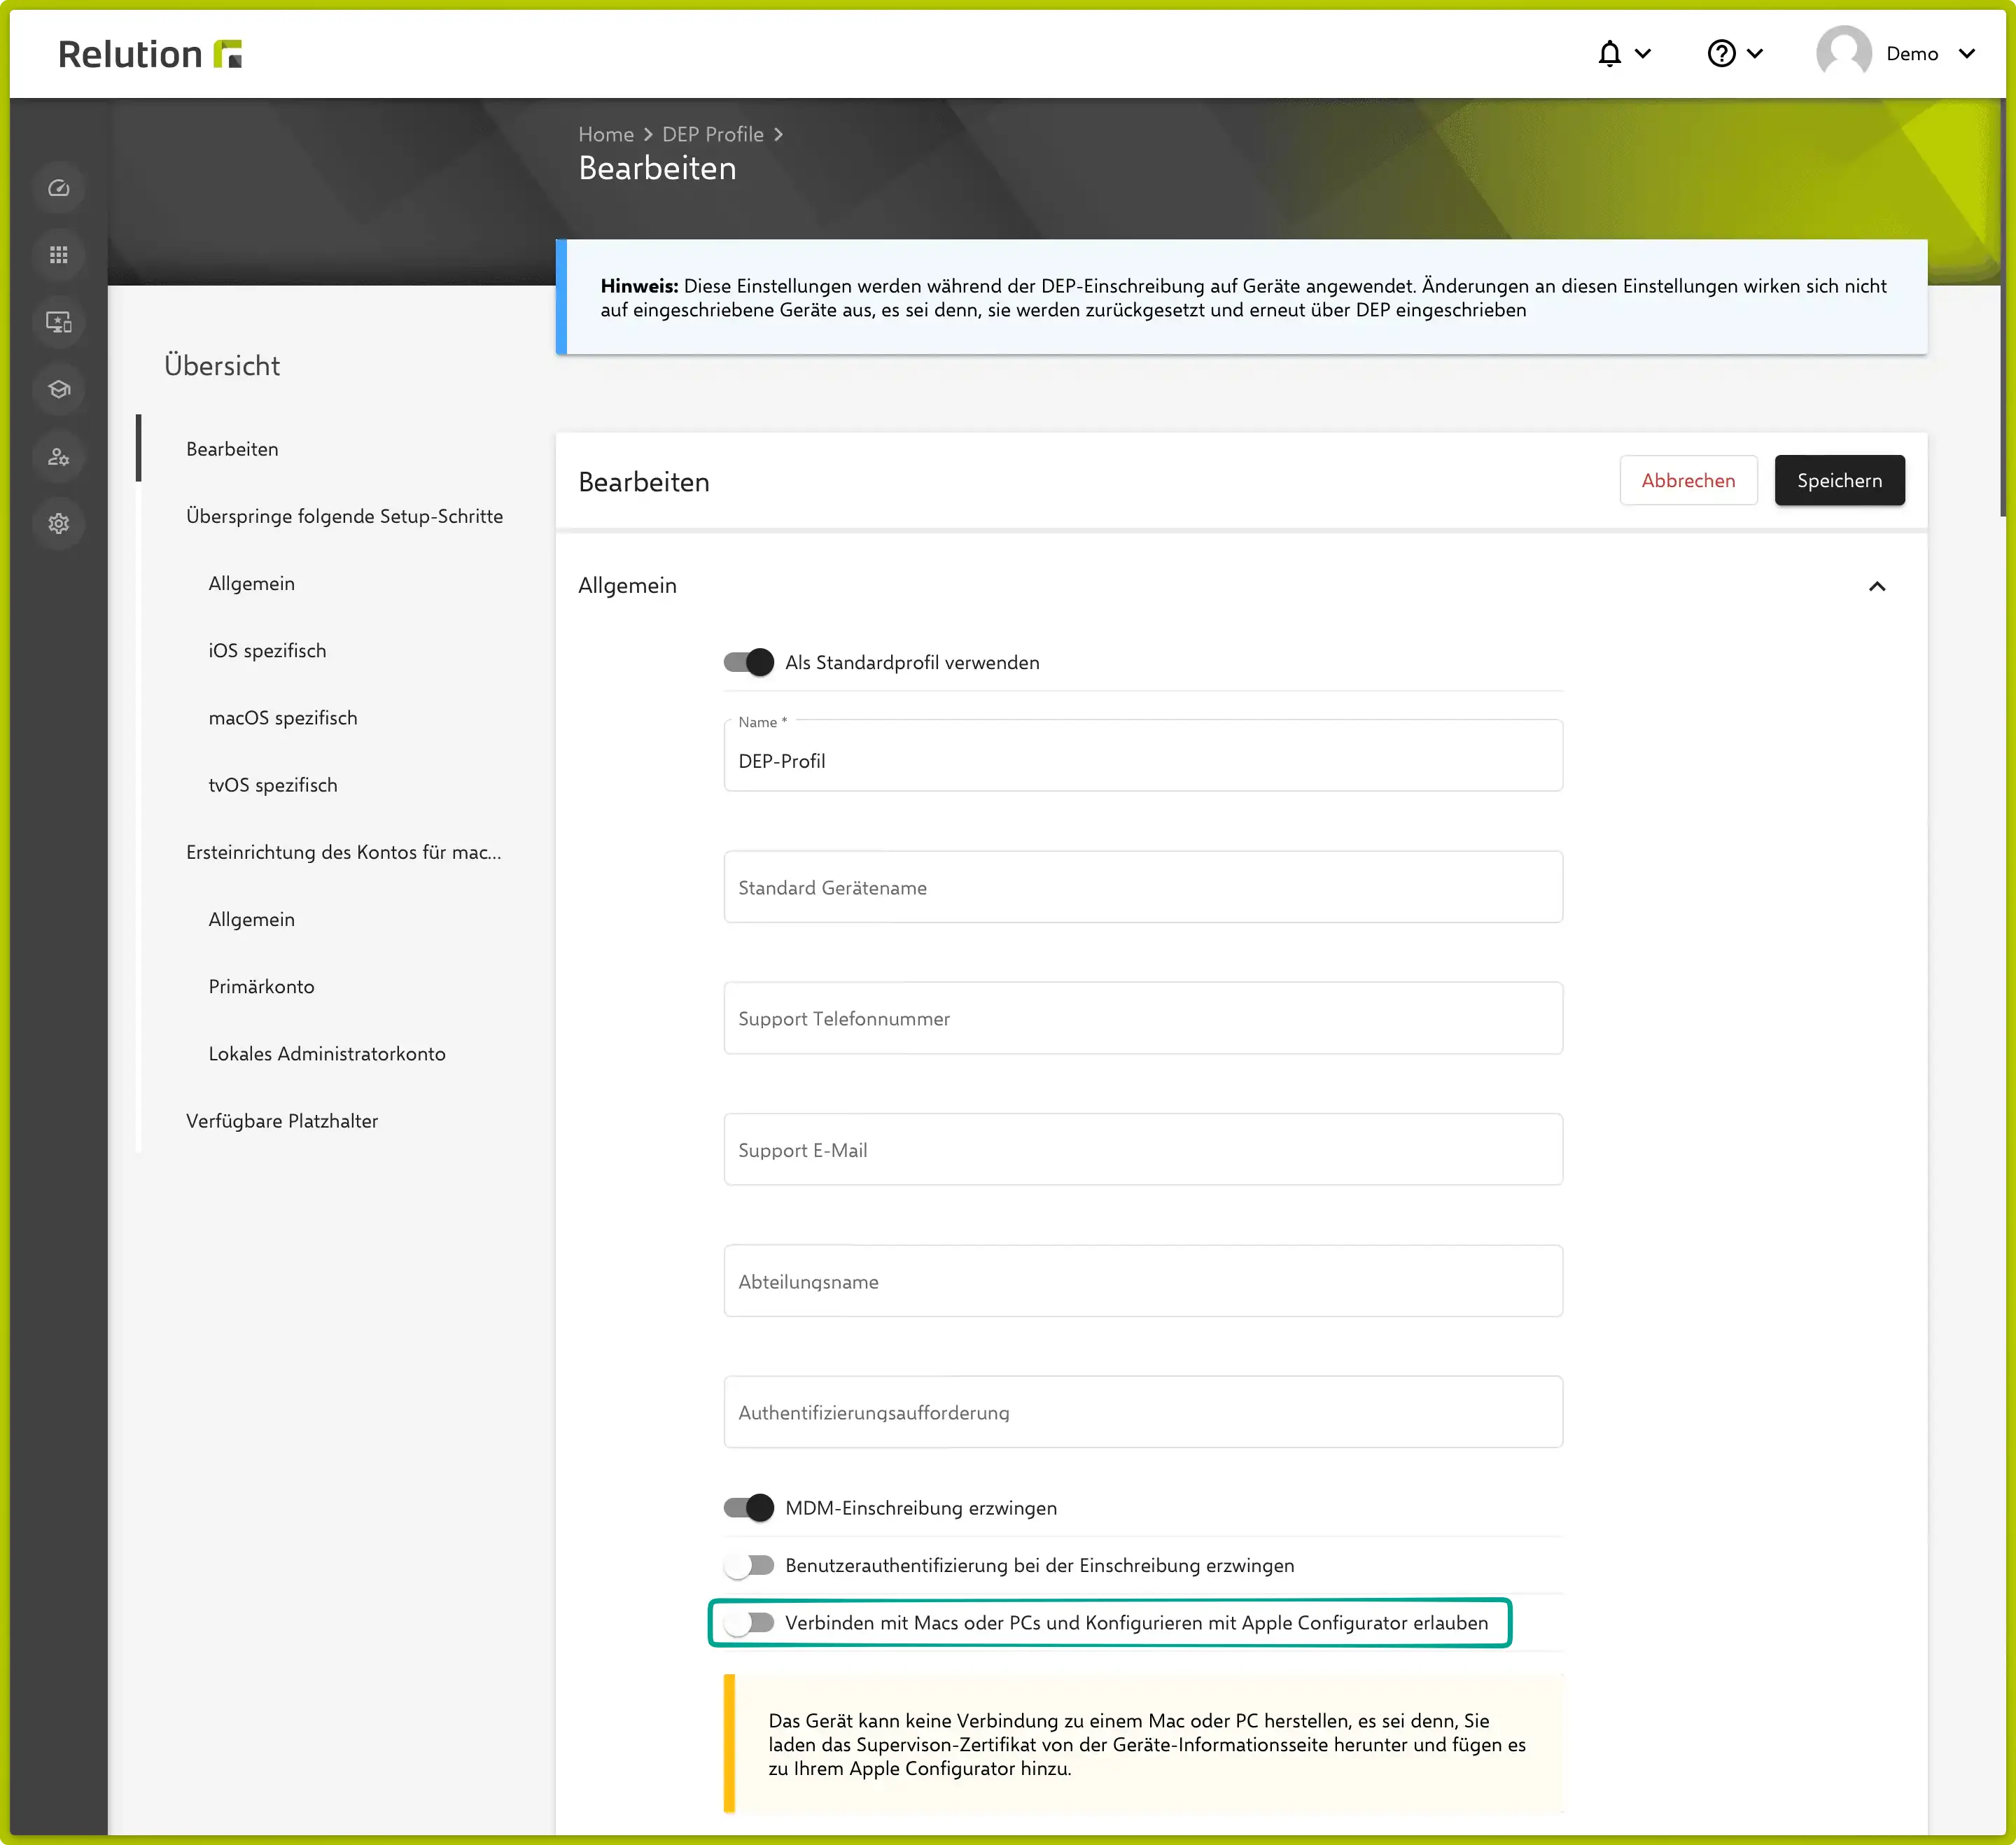Toggle 'Als Standardprofil verwenden' switch
Image resolution: width=2016 pixels, height=1845 pixels.
pos(749,662)
